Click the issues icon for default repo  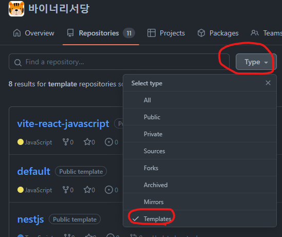(x=109, y=190)
